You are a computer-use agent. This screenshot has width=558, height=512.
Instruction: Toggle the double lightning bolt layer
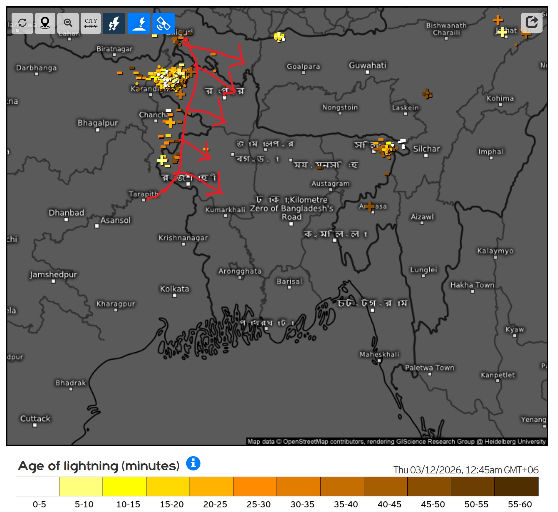coord(114,23)
